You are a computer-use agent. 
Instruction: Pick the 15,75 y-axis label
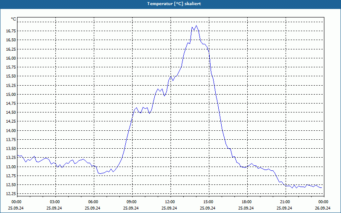click(x=11, y=67)
